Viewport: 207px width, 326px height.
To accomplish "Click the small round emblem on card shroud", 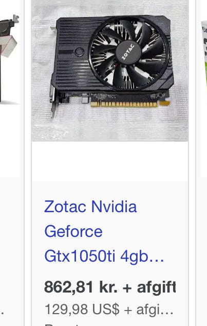I will tap(80, 52).
